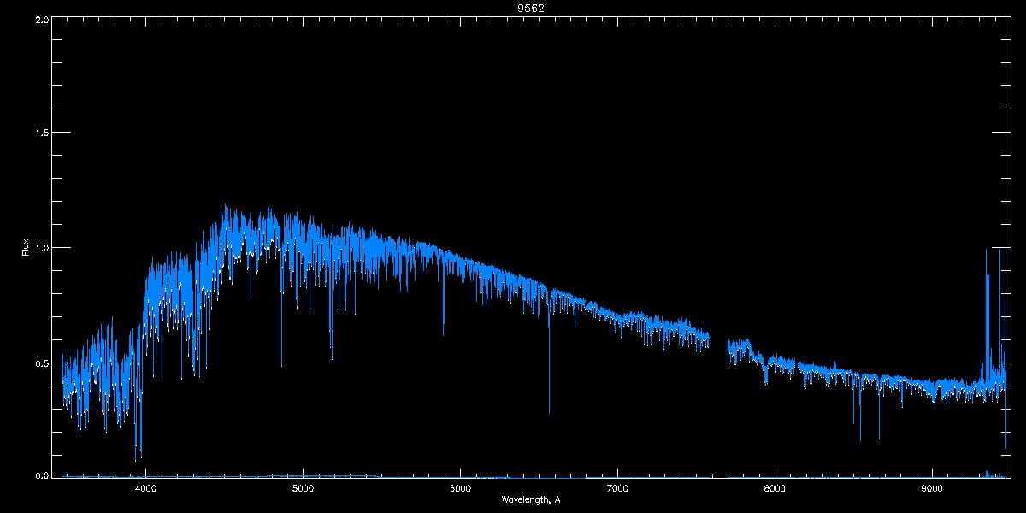Click the x-axis tick label 7000
This screenshot has height=513, width=1026.
[x=617, y=489]
